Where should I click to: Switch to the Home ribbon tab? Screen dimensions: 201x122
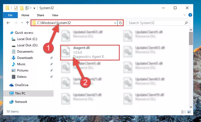pos(25,15)
